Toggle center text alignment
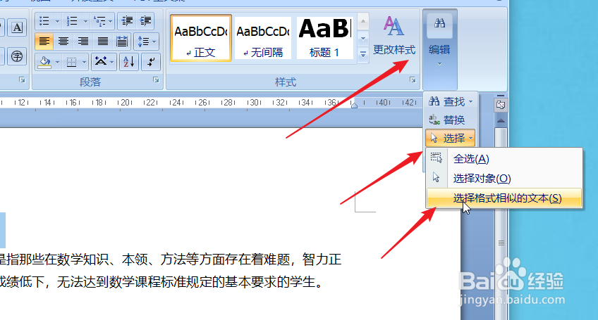 (x=63, y=41)
